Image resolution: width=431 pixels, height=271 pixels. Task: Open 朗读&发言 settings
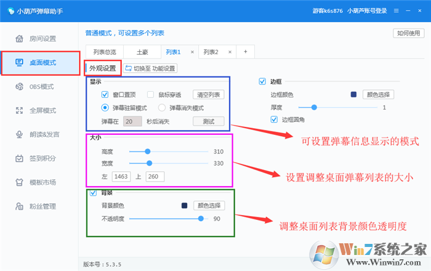coord(40,134)
